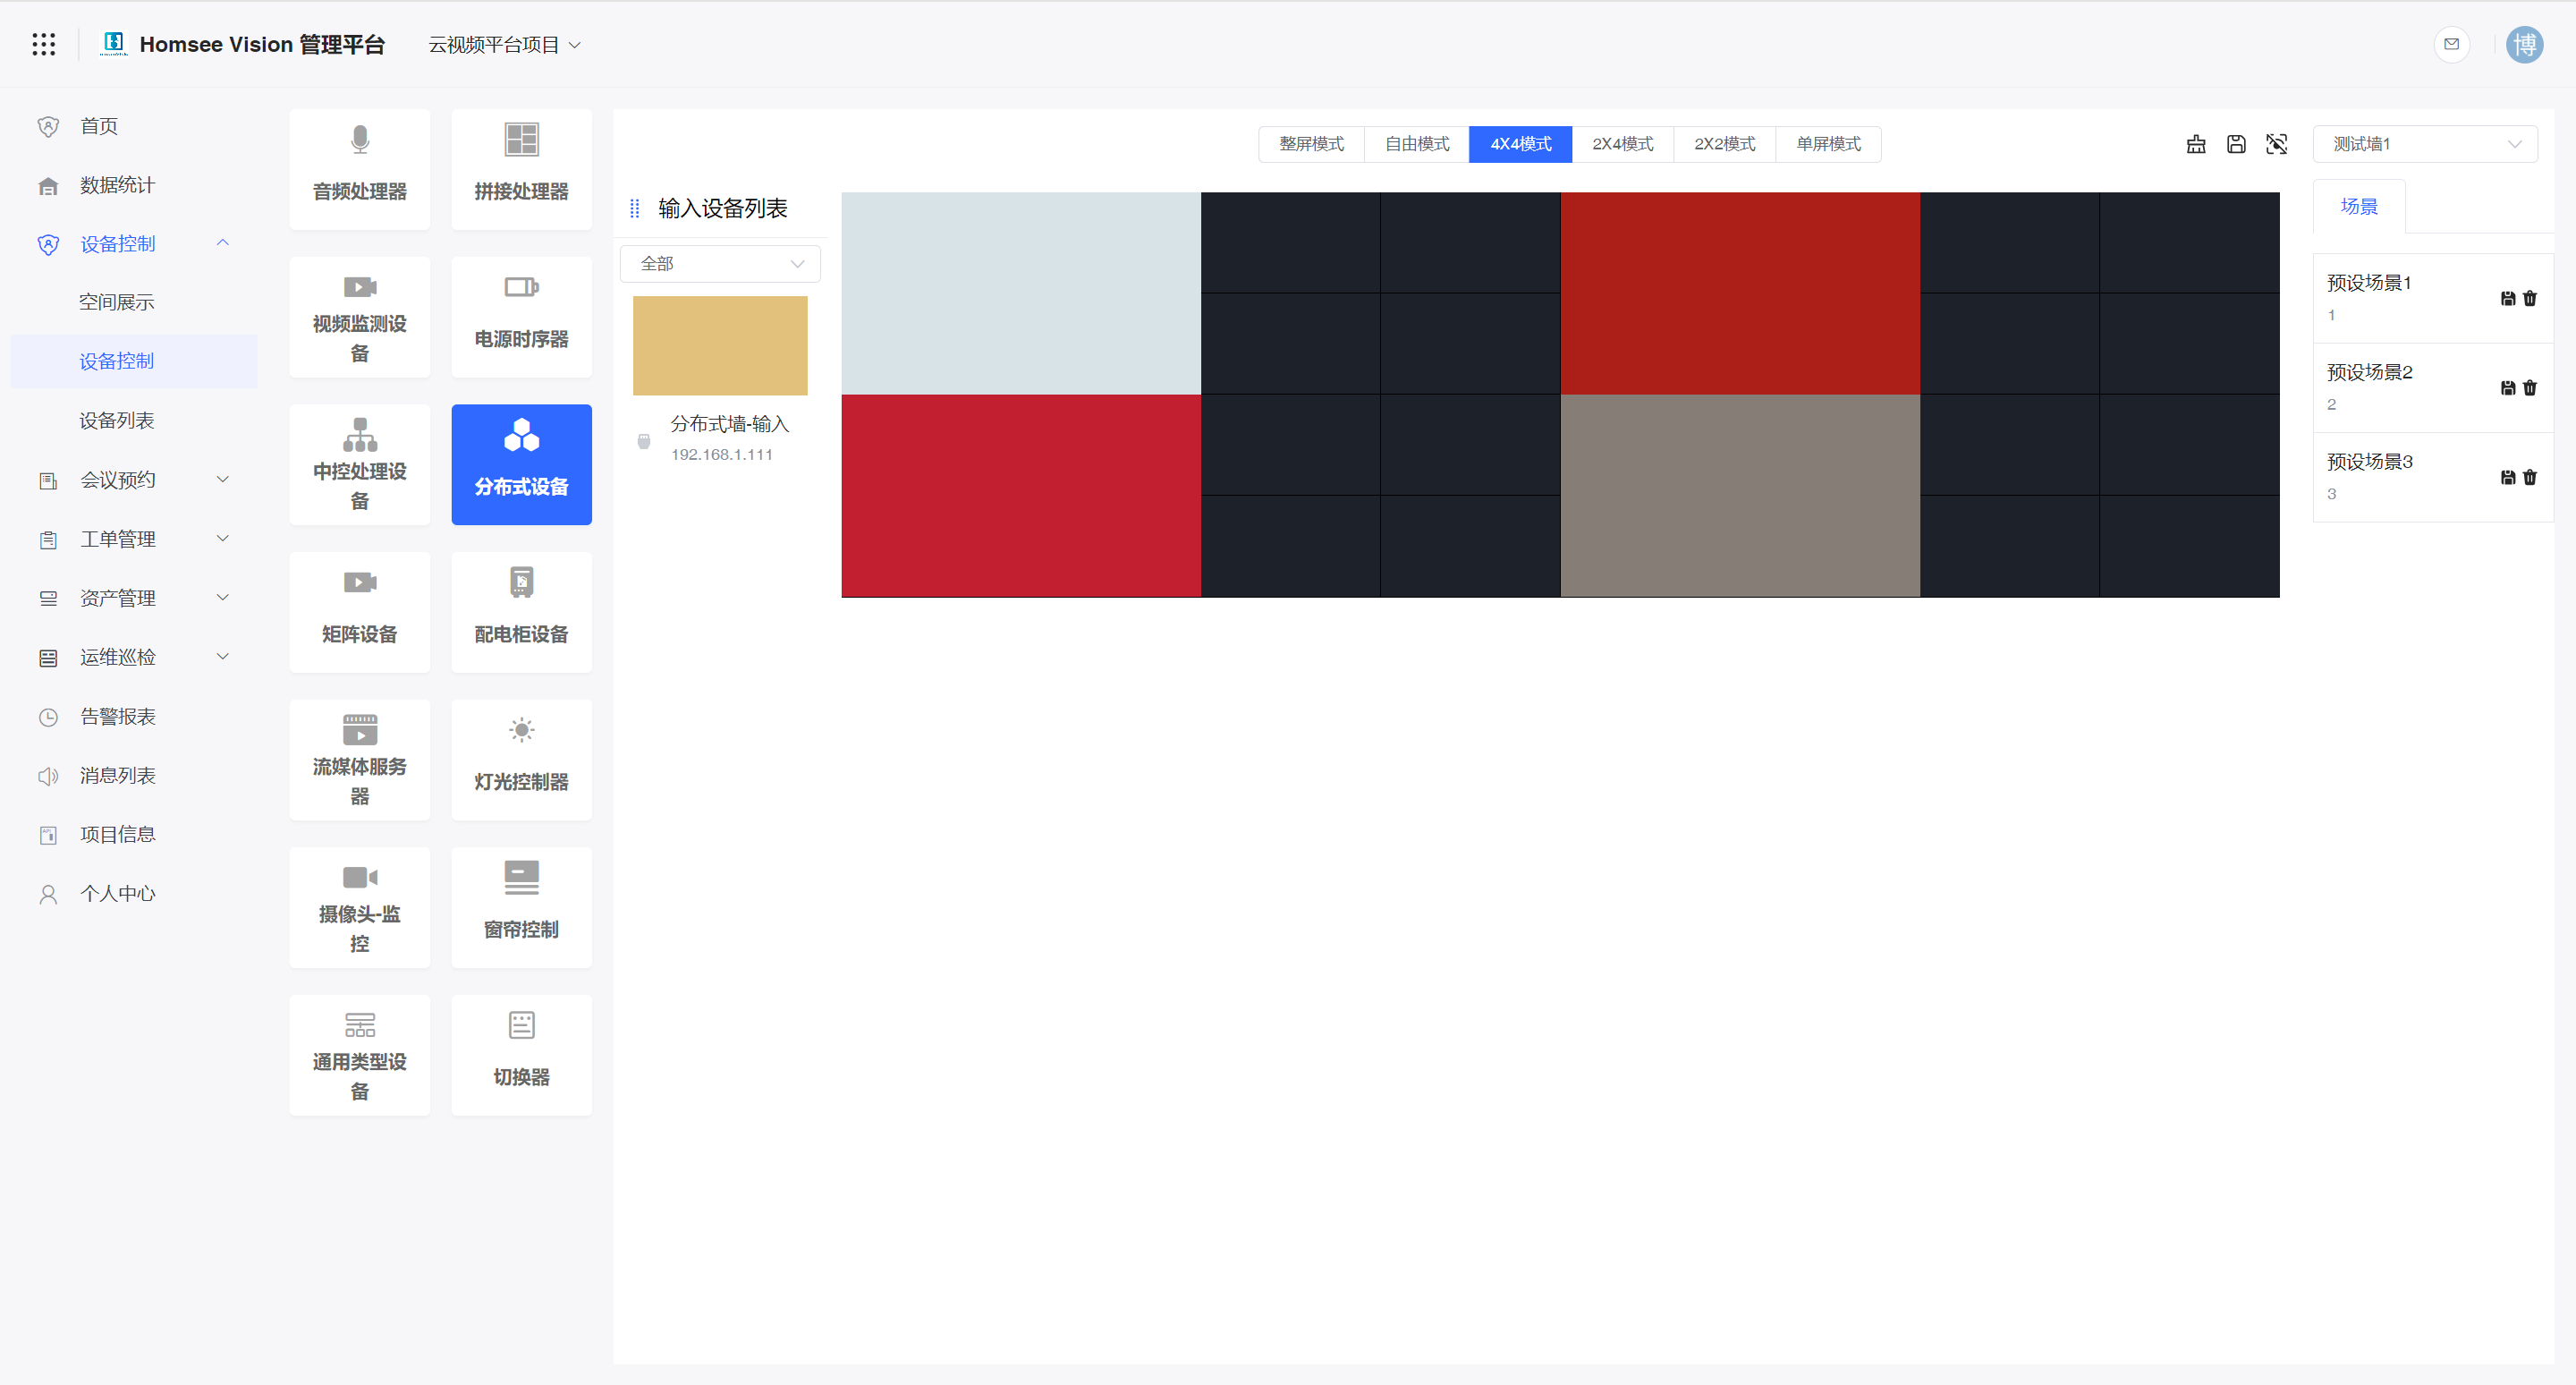
Task: Open the 通用类型设备 card
Action: (360, 1055)
